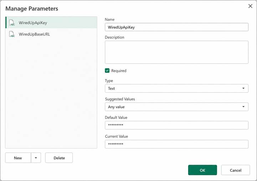Click the Suggested Values dropdown arrow
Viewport: 257px width, 181px height.
coord(243,107)
